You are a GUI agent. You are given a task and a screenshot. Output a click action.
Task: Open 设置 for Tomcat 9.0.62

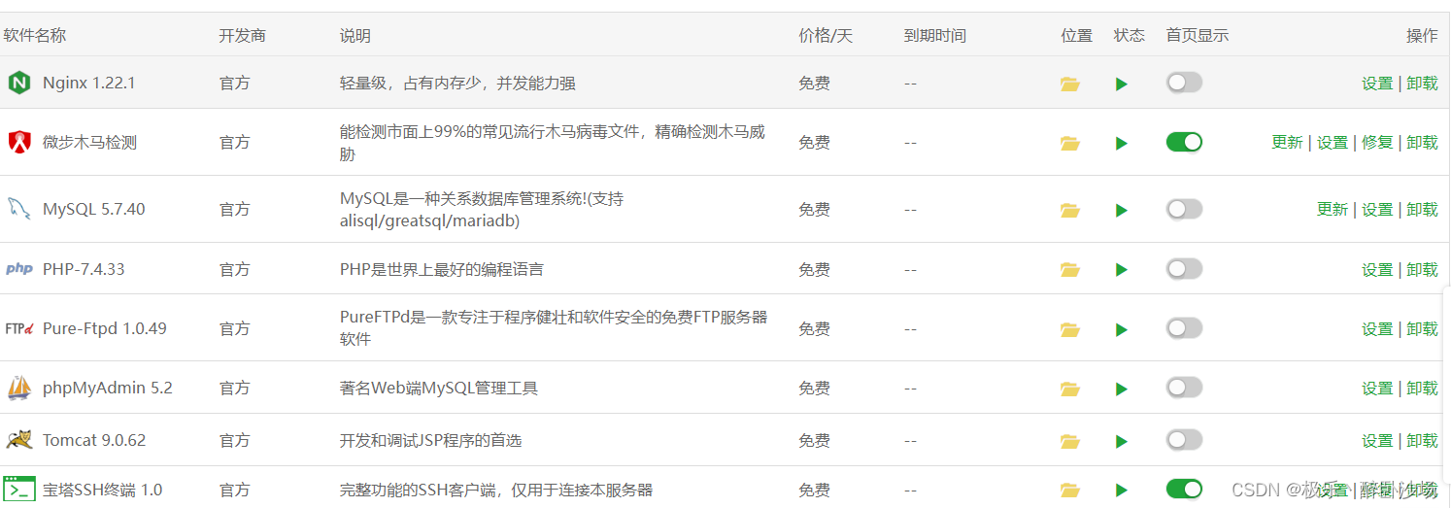pyautogui.click(x=1377, y=441)
